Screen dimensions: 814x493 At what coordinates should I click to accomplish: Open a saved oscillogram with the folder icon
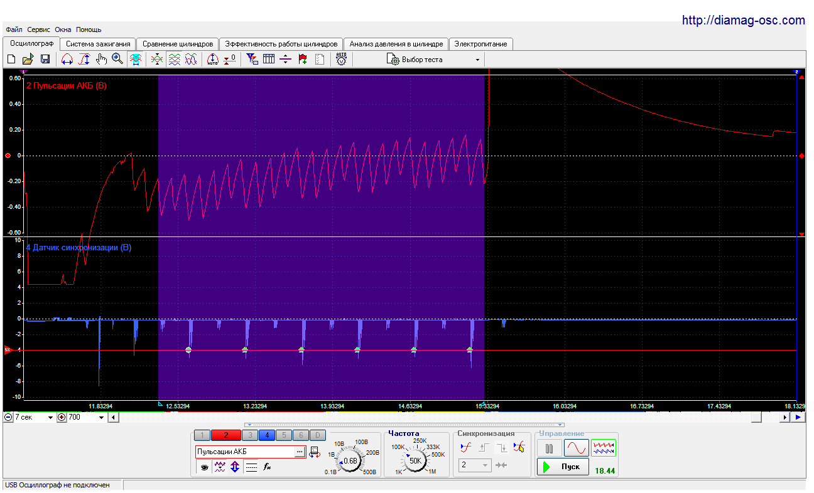28,59
